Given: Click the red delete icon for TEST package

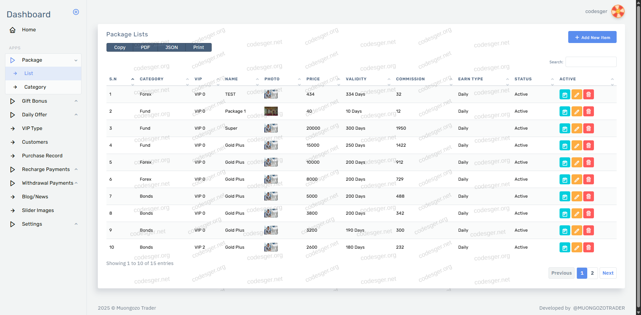Looking at the screenshot, I should 588,94.
